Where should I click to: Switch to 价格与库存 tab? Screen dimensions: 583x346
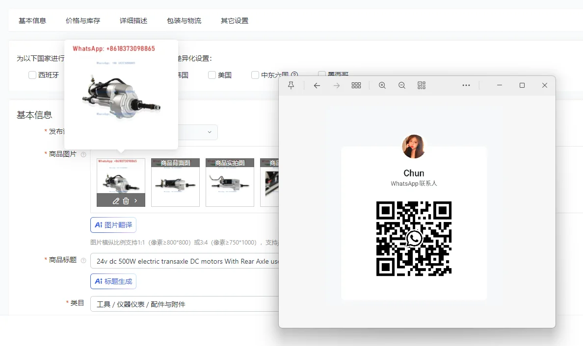click(x=83, y=21)
